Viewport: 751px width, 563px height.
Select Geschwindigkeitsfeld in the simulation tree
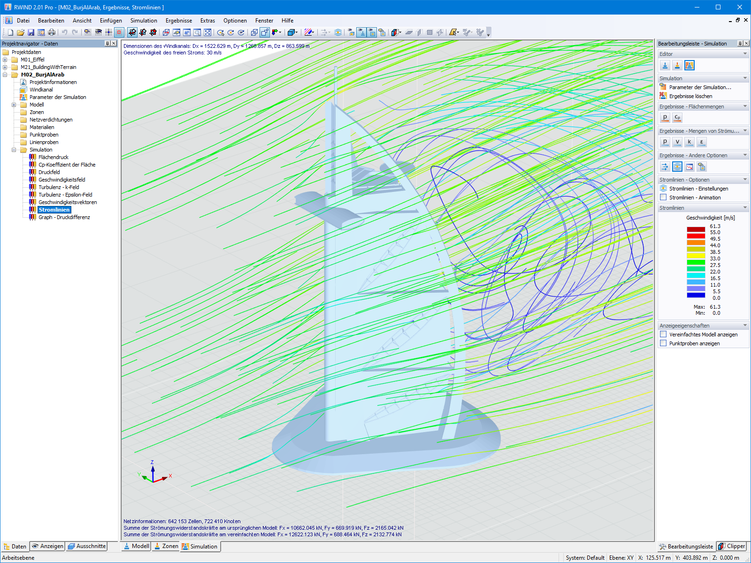click(x=62, y=180)
